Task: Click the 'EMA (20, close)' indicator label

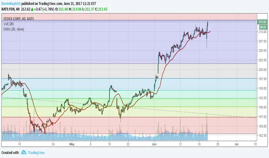Action: tap(14, 29)
